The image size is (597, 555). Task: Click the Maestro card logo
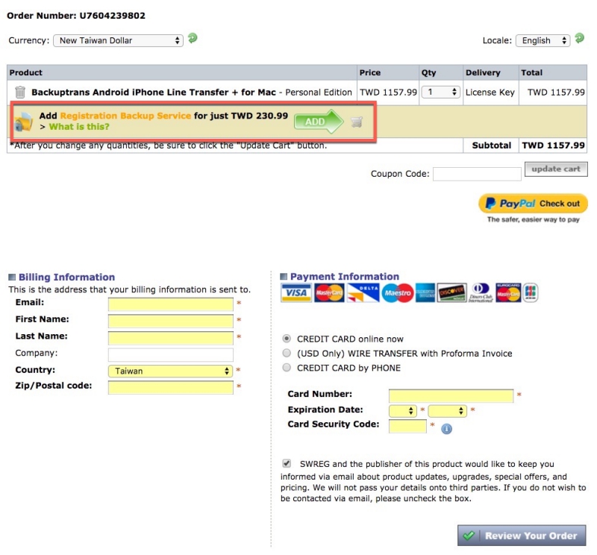(397, 293)
